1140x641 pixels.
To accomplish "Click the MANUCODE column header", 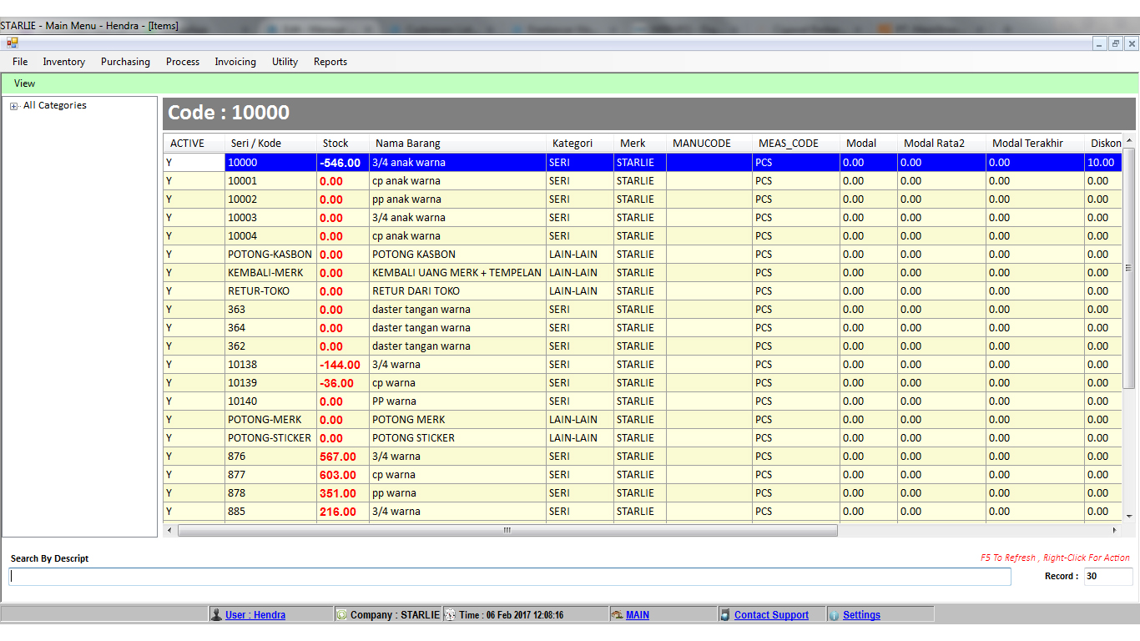I will tap(709, 144).
